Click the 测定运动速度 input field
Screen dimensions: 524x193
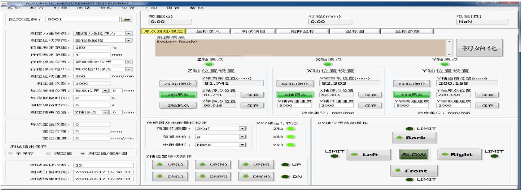click(x=92, y=76)
